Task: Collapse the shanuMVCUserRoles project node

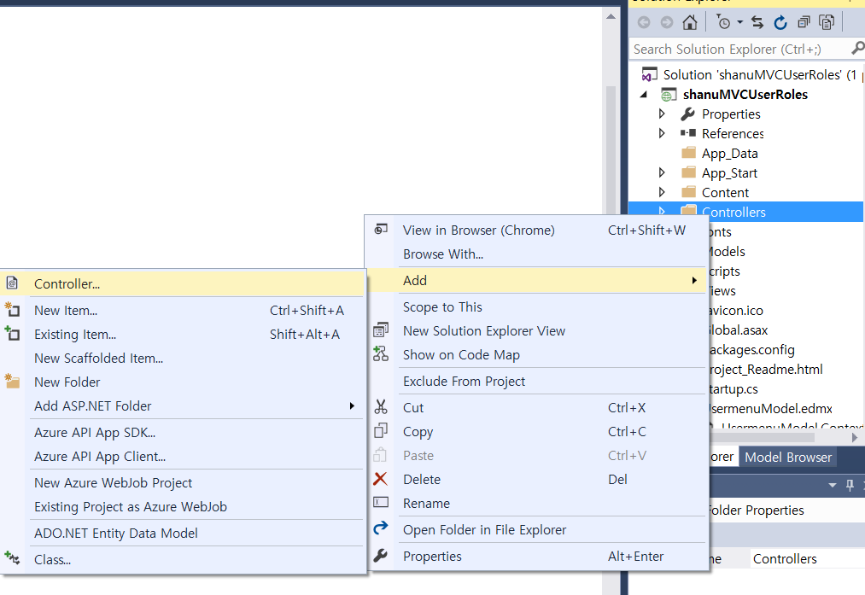Action: tap(644, 94)
